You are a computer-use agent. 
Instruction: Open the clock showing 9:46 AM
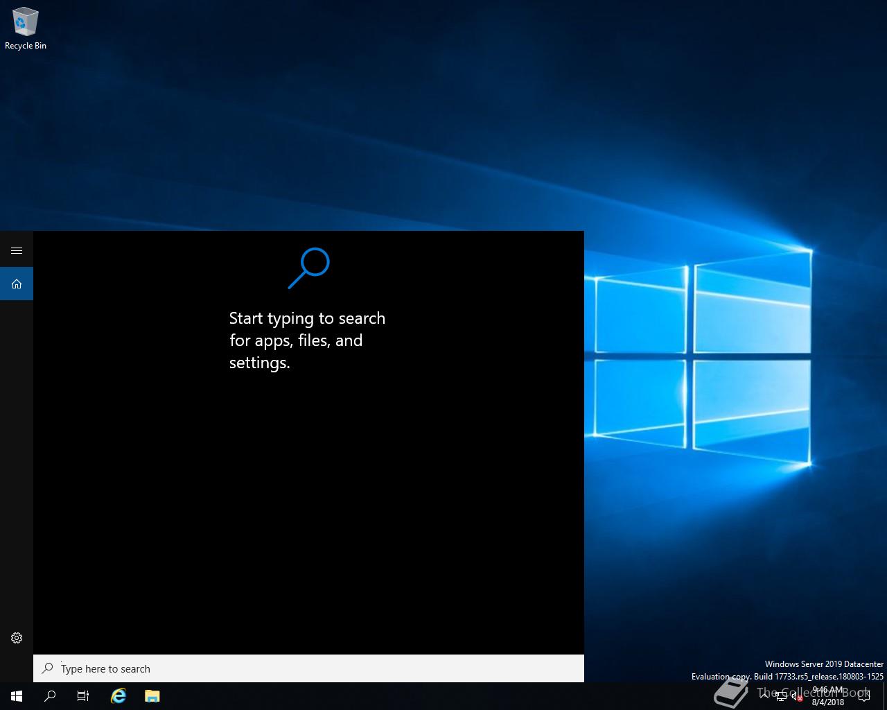click(828, 696)
